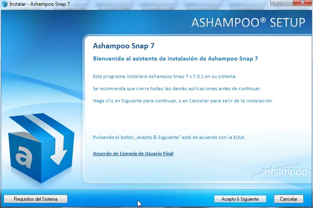Click the Ashampoo Snap 7 heading
This screenshot has width=313, height=208.
pyautogui.click(x=123, y=46)
